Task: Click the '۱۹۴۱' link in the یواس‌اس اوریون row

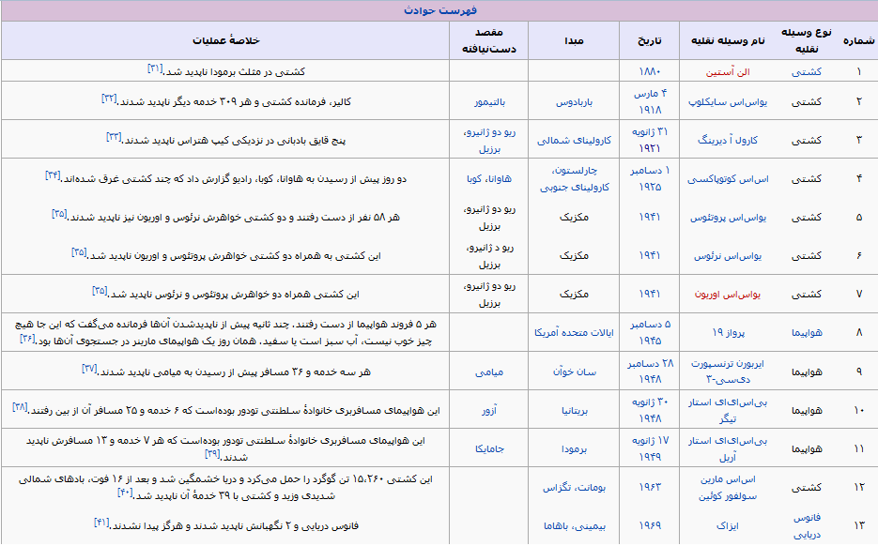Action: coord(650,294)
